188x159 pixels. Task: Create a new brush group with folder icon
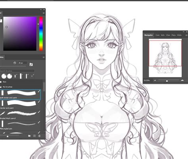coord(29,136)
